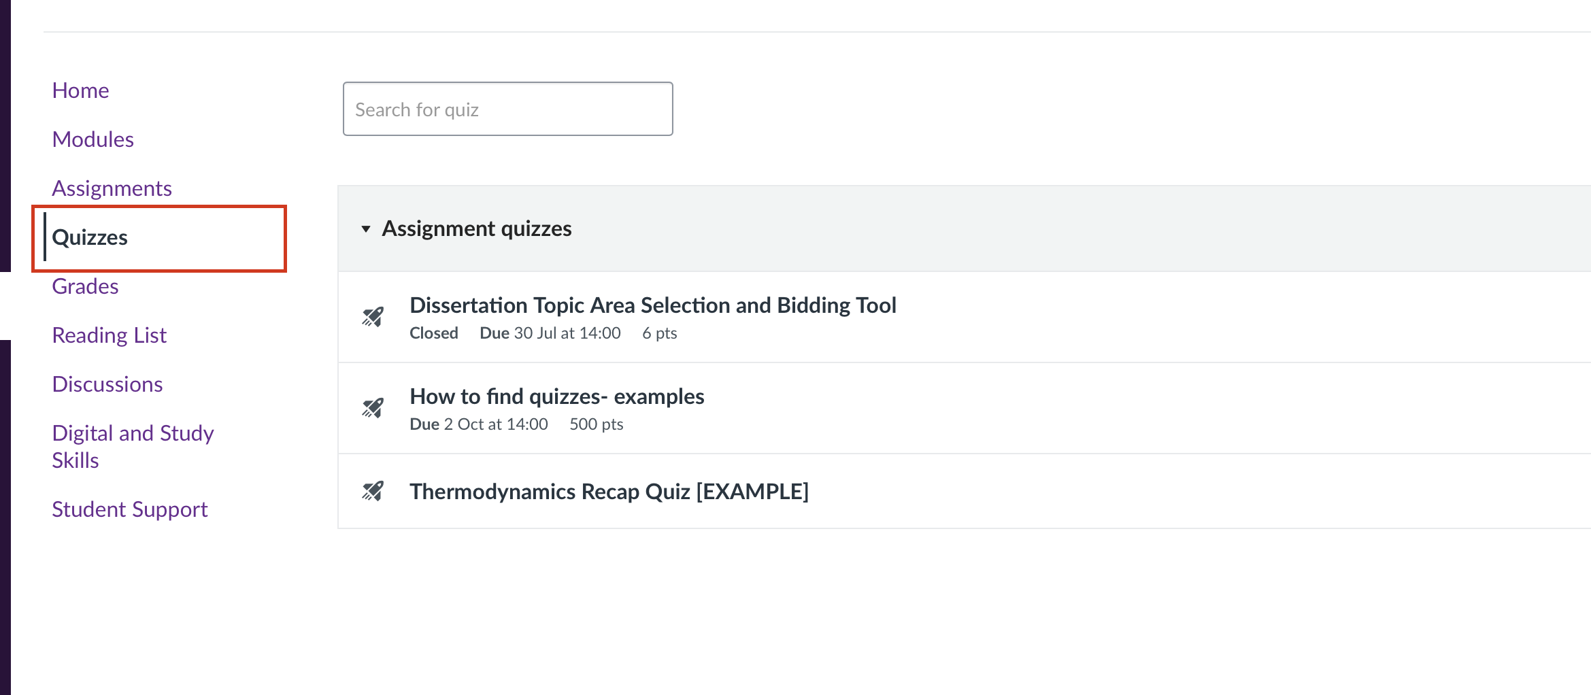Click rocket icon beside Dissertation Topic quiz
This screenshot has width=1591, height=695.
(x=373, y=317)
